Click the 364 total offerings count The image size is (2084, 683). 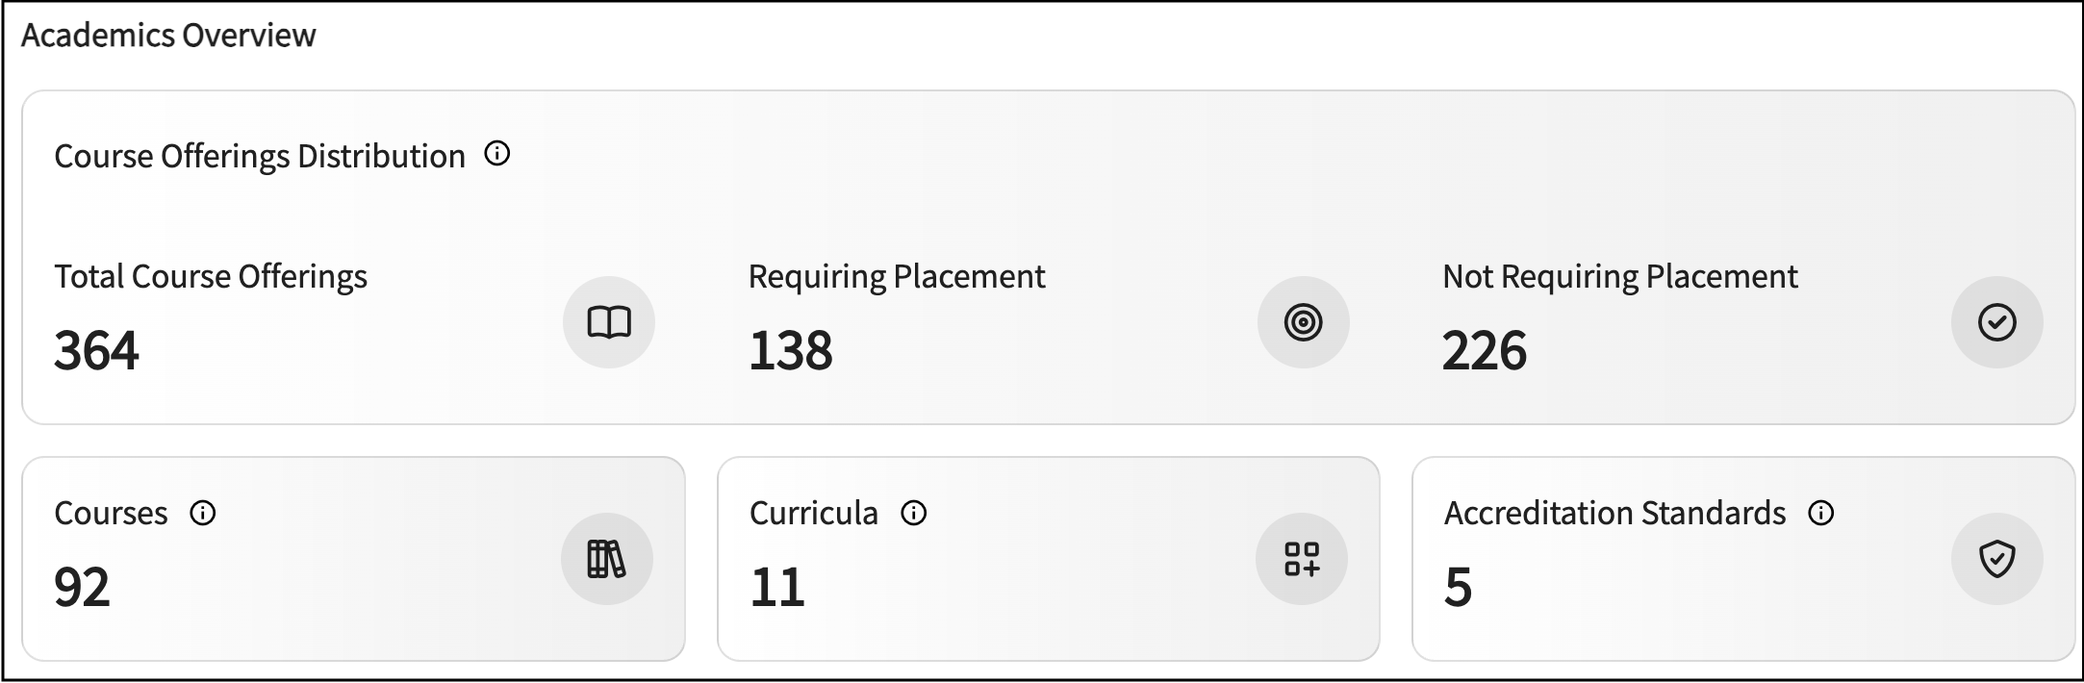pos(96,350)
